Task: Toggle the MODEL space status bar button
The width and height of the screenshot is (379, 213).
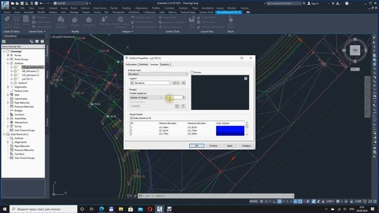Action: 253,201
